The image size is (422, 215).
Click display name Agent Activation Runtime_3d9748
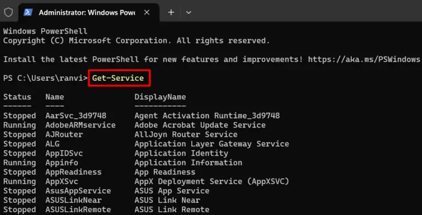coord(207,116)
